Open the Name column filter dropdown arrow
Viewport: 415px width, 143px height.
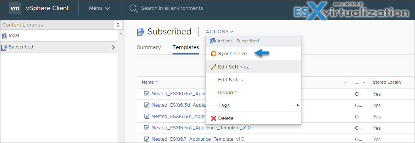point(345,82)
